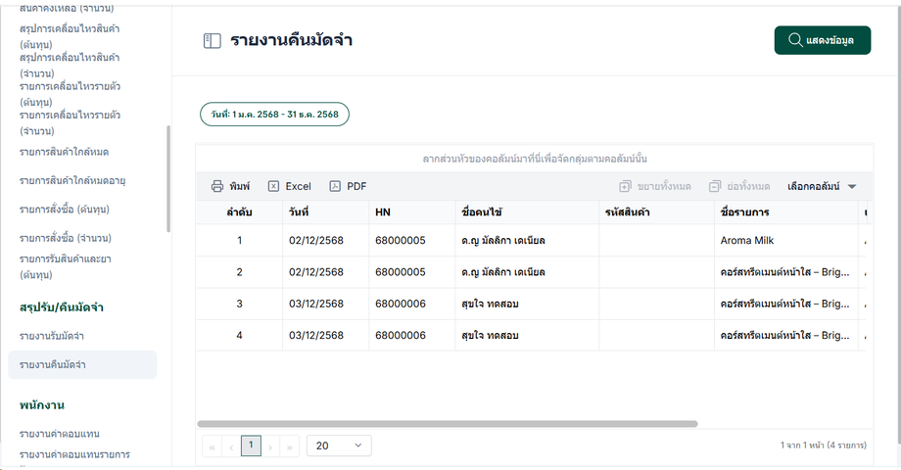
Task: Open รายงานค่าตอบแทนรายการ in sidebar
Action: [74, 454]
